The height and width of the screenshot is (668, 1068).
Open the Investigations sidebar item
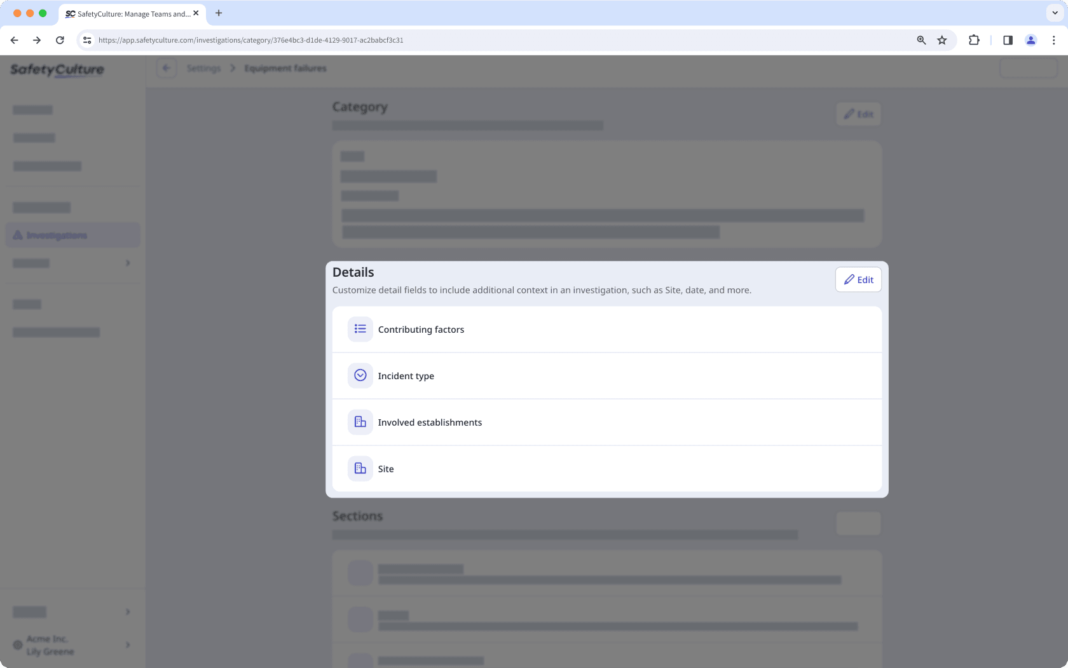(72, 235)
